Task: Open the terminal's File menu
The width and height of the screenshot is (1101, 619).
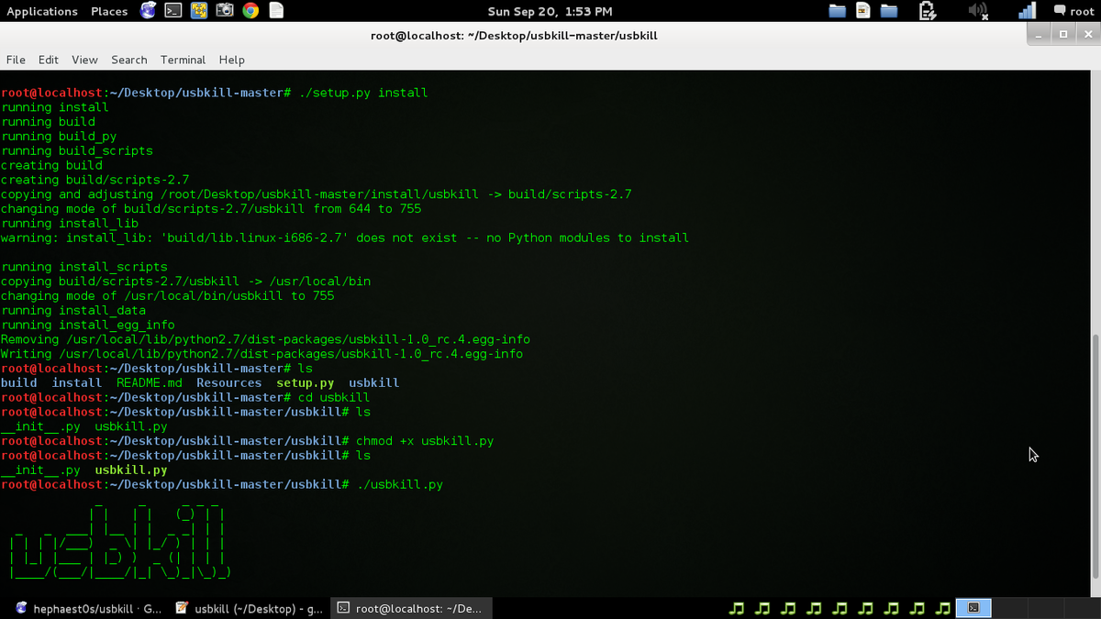Action: 16,60
